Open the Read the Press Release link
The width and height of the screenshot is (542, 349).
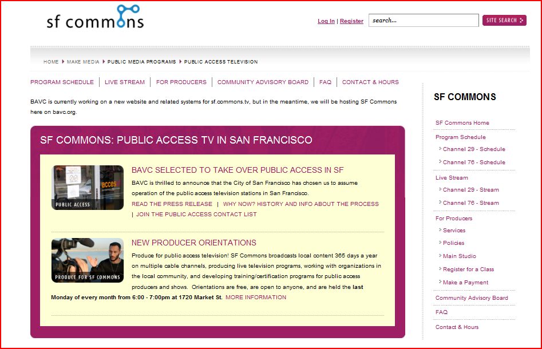pyautogui.click(x=172, y=204)
